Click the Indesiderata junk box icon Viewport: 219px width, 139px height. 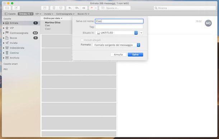7,48
